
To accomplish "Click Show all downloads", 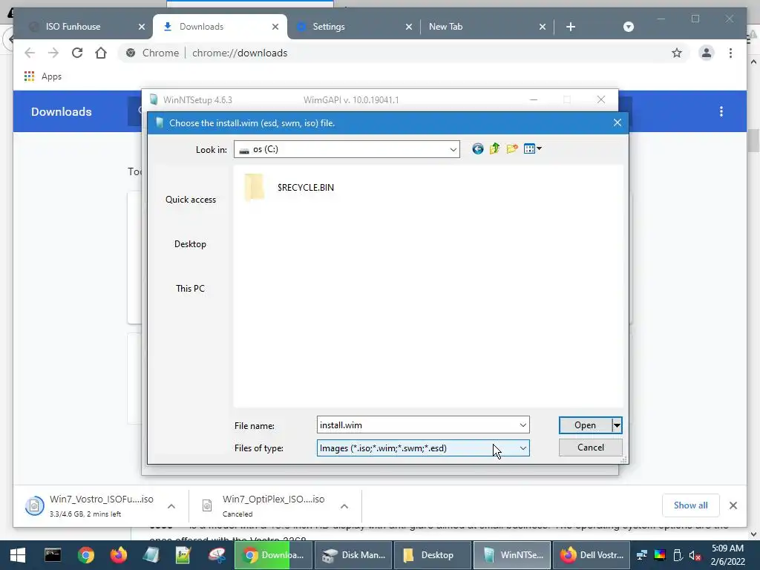I will click(x=690, y=505).
